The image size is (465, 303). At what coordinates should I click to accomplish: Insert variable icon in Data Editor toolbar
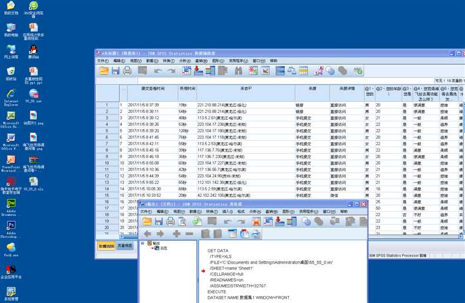click(265, 70)
